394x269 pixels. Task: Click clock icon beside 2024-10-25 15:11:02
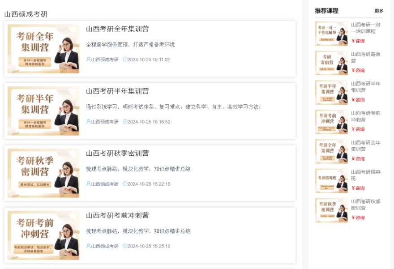[125, 60]
